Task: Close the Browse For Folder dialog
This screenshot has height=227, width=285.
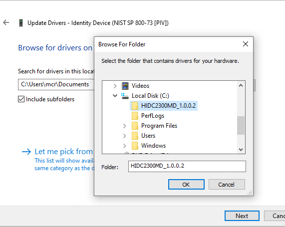Action: 246,44
